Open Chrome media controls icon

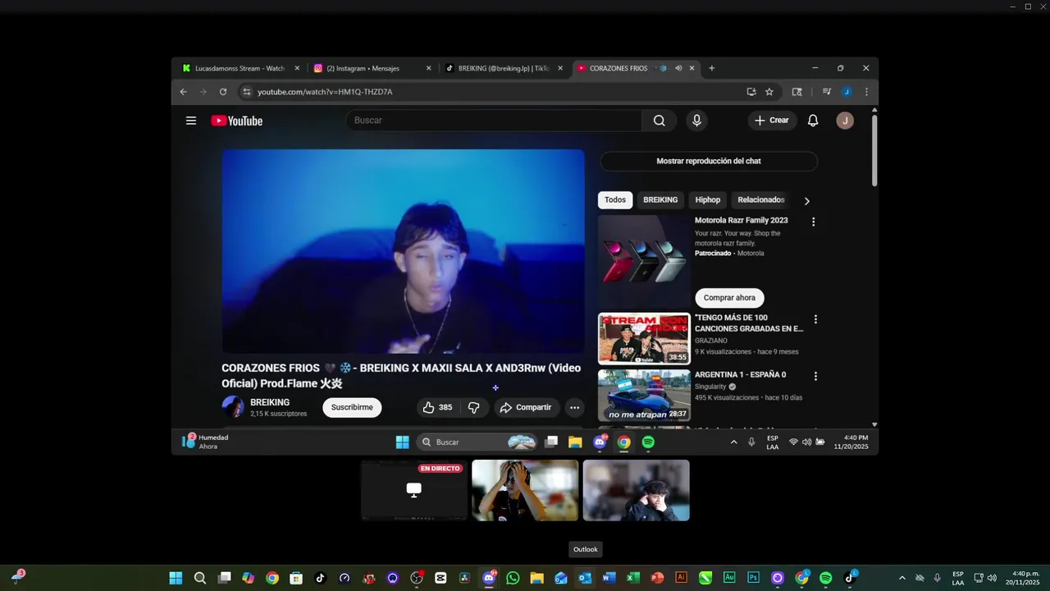pos(827,92)
